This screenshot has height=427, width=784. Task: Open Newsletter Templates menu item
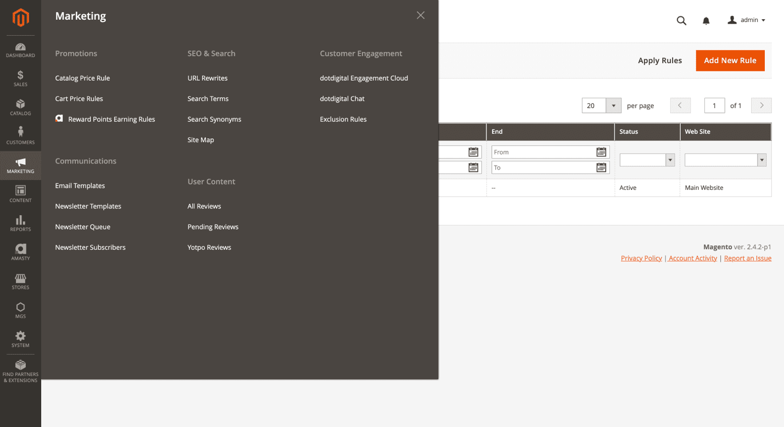88,206
